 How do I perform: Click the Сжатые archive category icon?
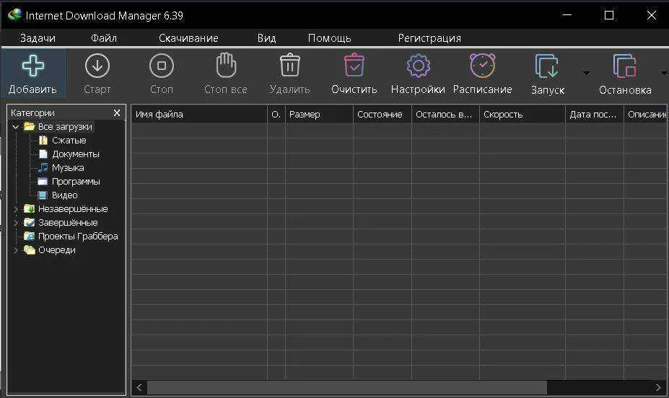pyautogui.click(x=43, y=140)
